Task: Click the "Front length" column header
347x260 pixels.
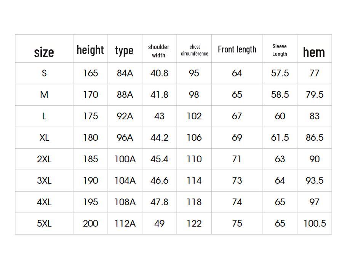Action: pyautogui.click(x=237, y=49)
